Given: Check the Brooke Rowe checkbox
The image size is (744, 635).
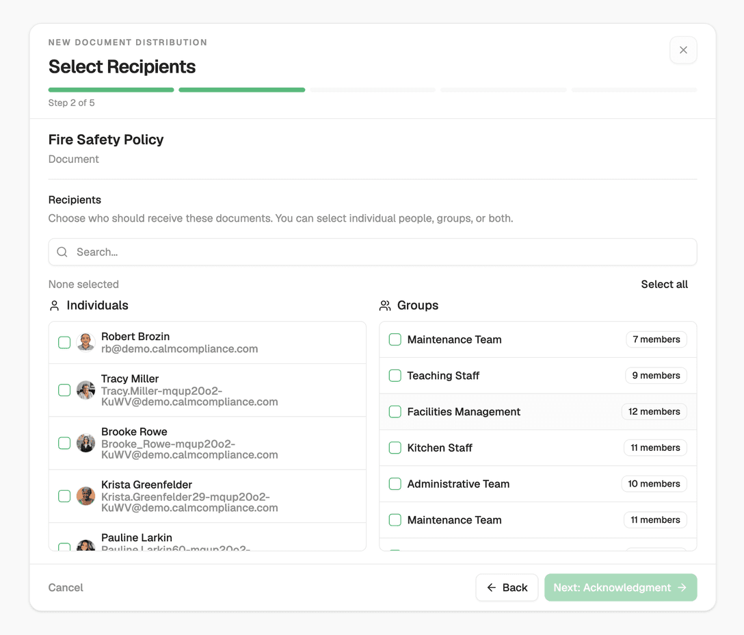Looking at the screenshot, I should click(64, 443).
